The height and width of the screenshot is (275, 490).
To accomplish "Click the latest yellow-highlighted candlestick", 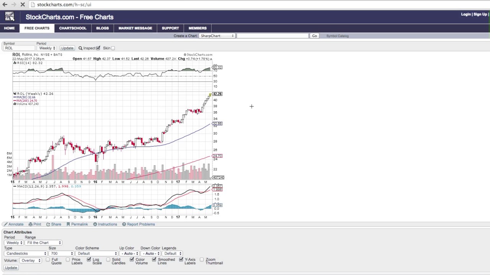I will (x=210, y=95).
